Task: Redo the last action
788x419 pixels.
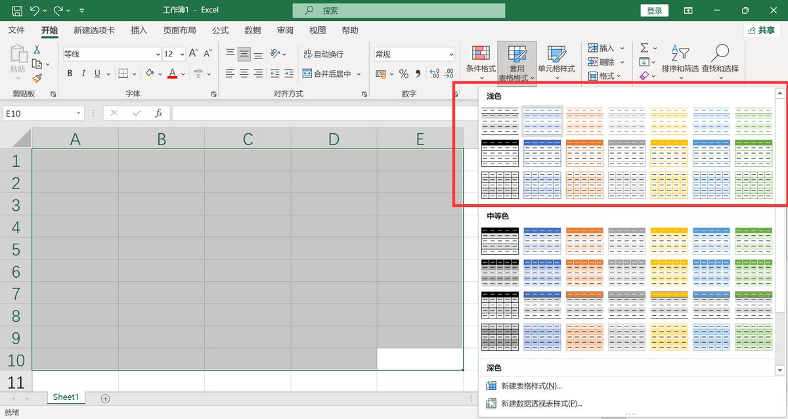Action: pos(58,11)
